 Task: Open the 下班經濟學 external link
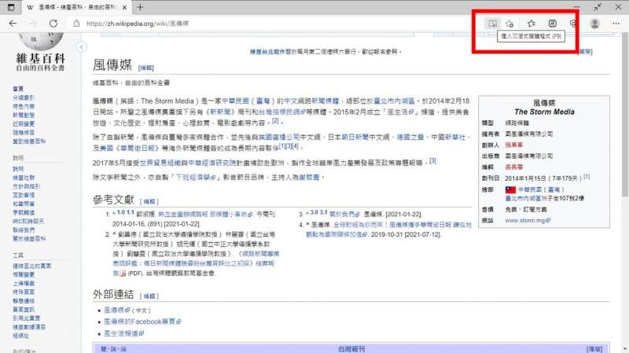tap(196, 178)
